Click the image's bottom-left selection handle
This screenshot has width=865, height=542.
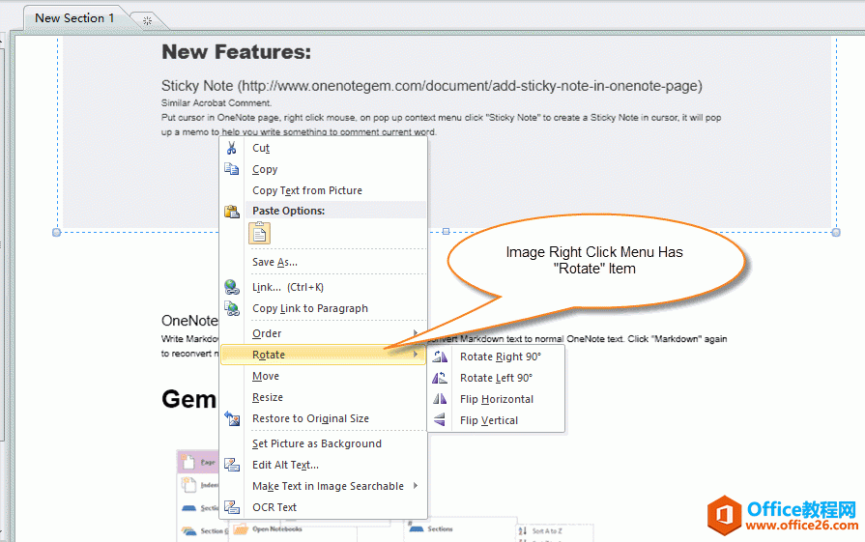(x=56, y=233)
